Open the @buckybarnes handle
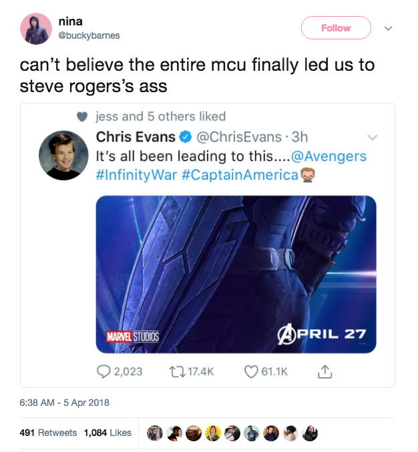 click(x=89, y=35)
